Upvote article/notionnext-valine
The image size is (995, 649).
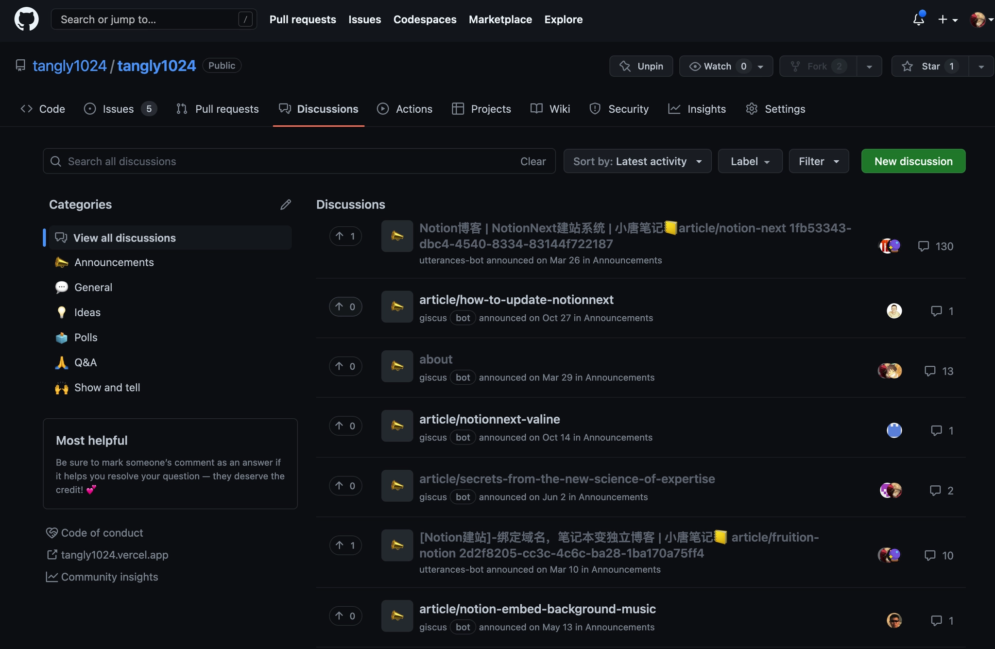(x=345, y=426)
